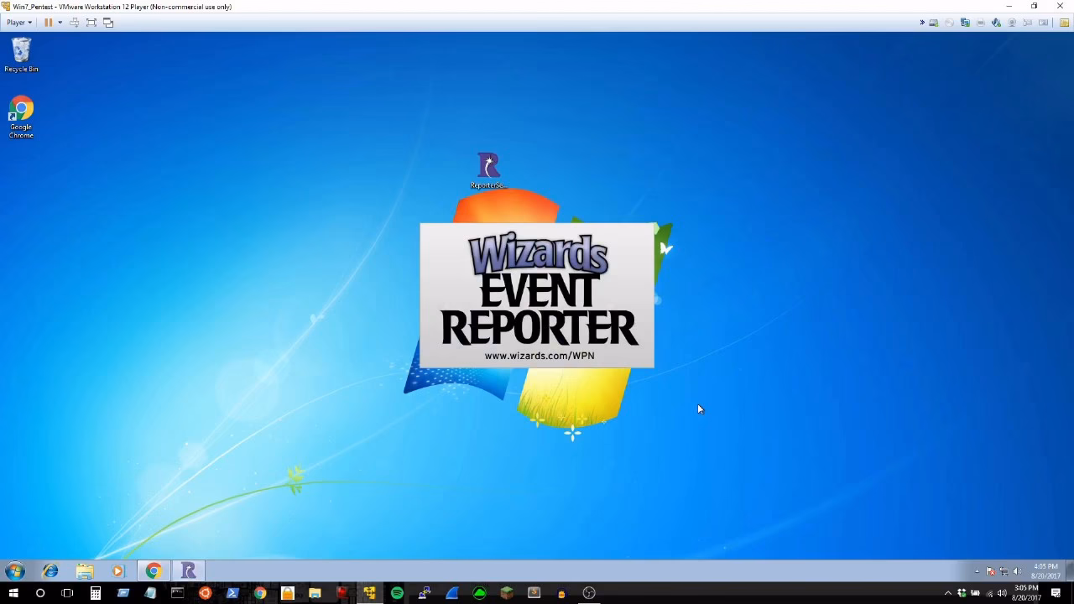Open the Recycle Bin desktop icon
The width and height of the screenshot is (1074, 604).
[21, 55]
